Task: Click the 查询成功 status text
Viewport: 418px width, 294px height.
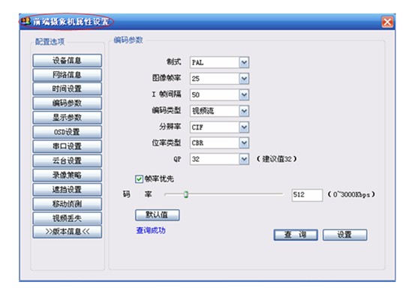Action: (151, 230)
